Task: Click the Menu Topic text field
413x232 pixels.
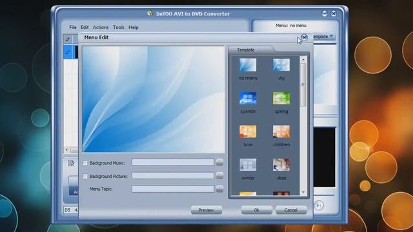Action: coord(173,189)
